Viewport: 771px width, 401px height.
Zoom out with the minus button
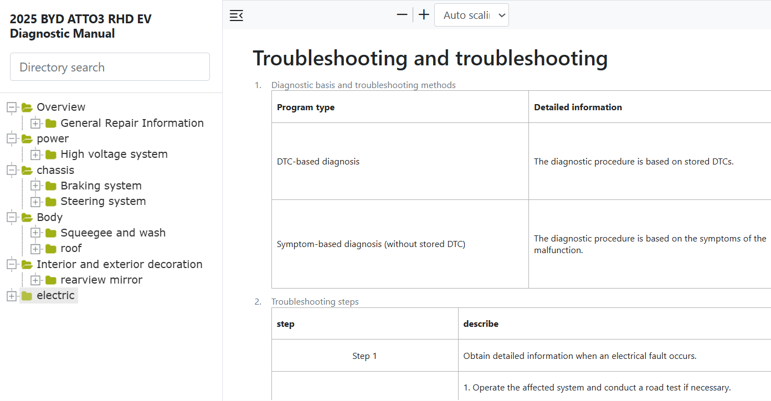tap(402, 15)
